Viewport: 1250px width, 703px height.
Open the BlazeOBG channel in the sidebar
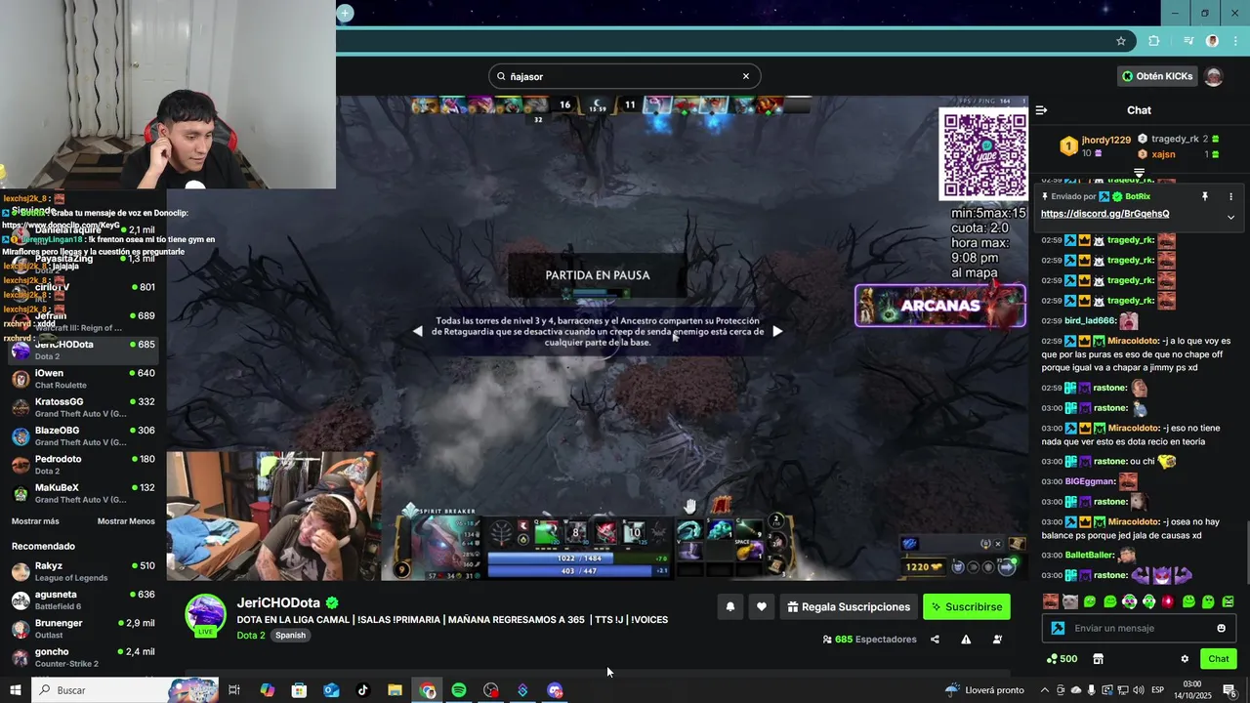point(83,435)
